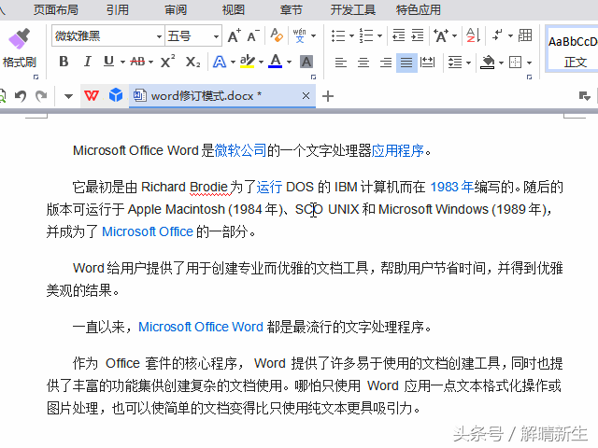Clear formatting with the eraser icon
The image size is (598, 448).
pyautogui.click(x=277, y=35)
